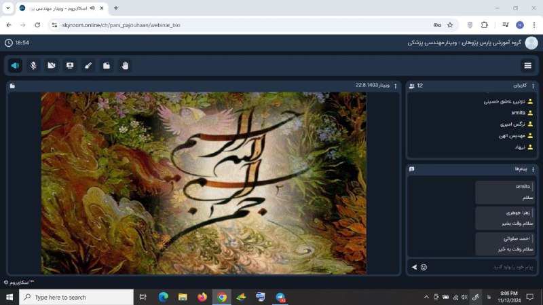Open the hamburger main menu
Image resolution: width=543 pixels, height=305 pixels.
click(x=528, y=65)
